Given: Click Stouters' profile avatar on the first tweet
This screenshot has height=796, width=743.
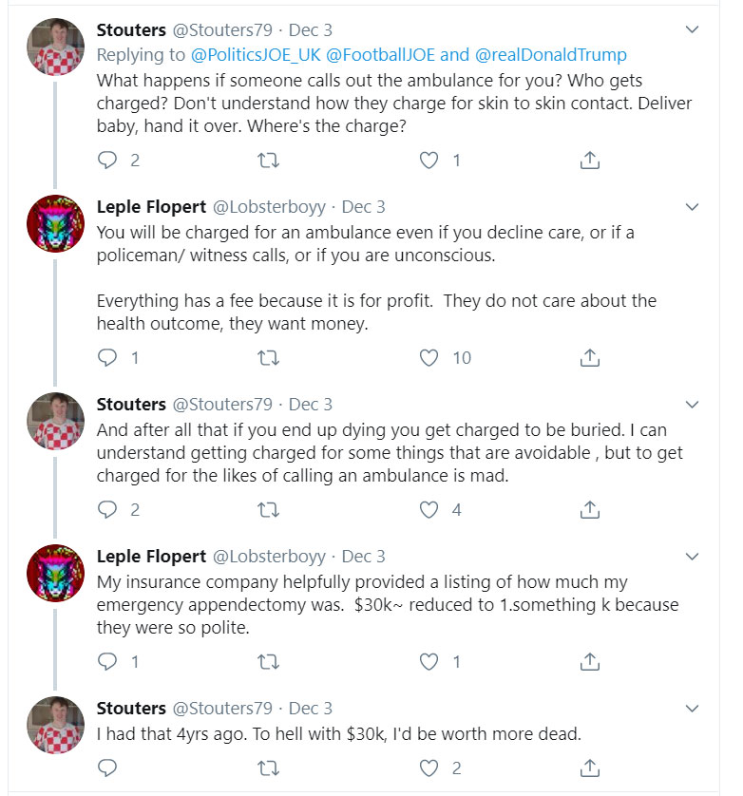Looking at the screenshot, I should pyautogui.click(x=55, y=46).
